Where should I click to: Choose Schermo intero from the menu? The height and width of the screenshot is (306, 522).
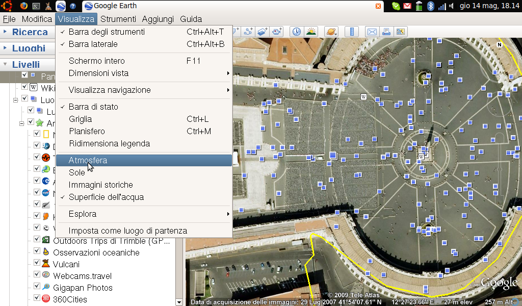pos(144,61)
